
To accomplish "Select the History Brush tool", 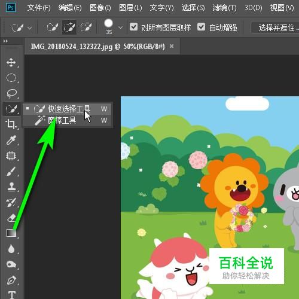I will 11,202.
